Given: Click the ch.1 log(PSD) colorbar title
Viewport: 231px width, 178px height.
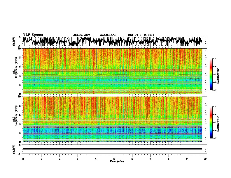Looking at the screenshot, I should 218,76.
